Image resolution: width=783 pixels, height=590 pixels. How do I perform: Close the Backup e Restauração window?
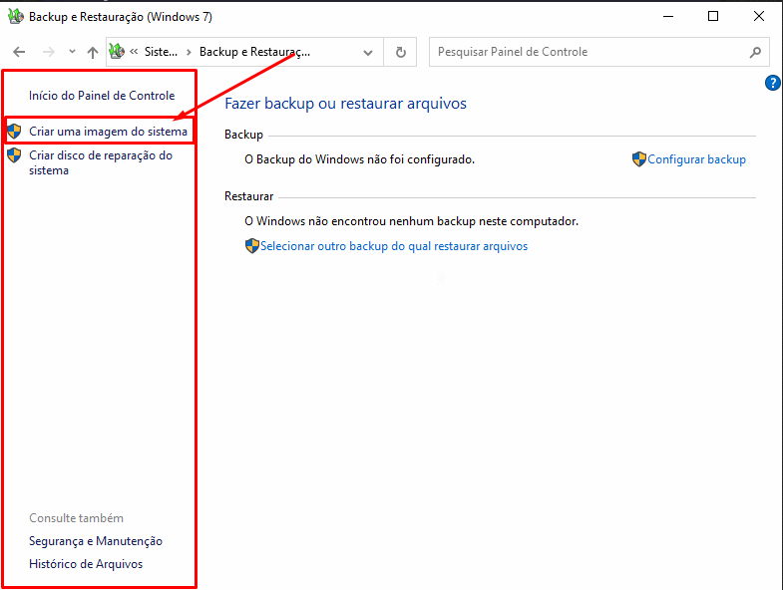tap(758, 17)
